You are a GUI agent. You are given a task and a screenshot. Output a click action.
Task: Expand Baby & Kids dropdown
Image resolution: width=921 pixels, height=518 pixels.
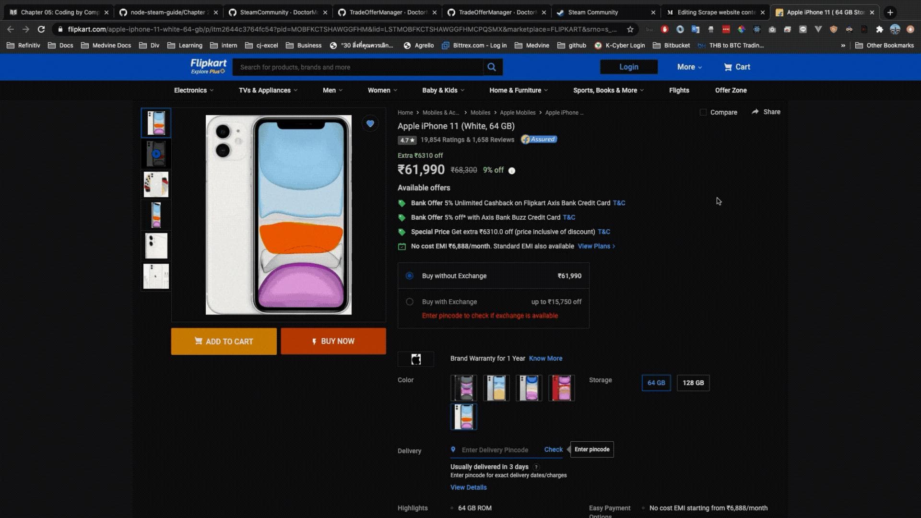pyautogui.click(x=443, y=90)
